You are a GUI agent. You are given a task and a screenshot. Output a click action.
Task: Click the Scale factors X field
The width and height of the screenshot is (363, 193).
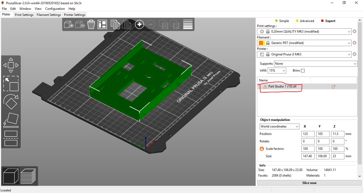pyautogui.click(x=308, y=149)
